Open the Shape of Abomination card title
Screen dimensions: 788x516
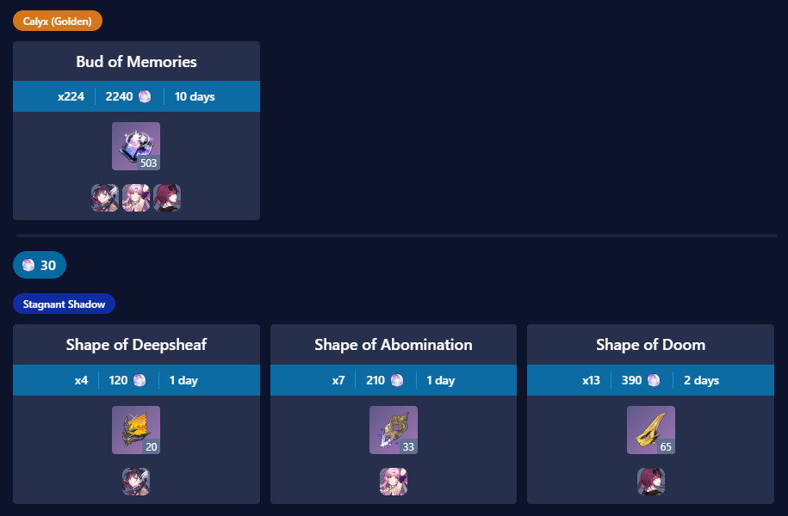pos(394,345)
